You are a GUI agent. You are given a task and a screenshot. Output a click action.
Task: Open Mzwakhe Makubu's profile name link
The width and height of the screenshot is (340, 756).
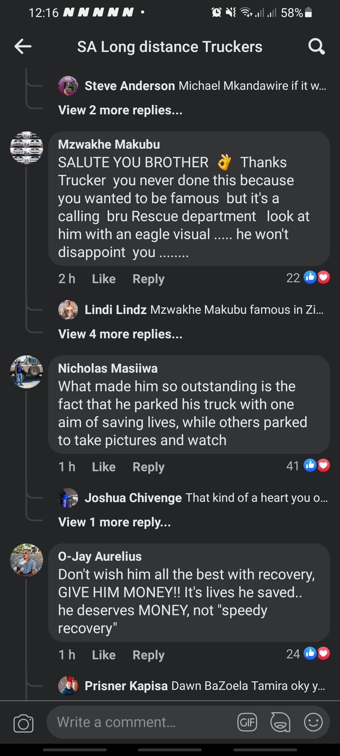click(x=109, y=145)
